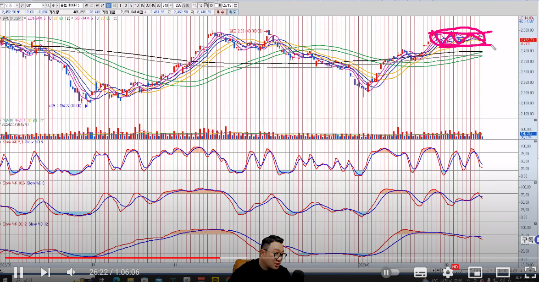Viewport: 539px width, 282px height.
Task: Choose the 15 minute interval
Action: tap(142, 5)
